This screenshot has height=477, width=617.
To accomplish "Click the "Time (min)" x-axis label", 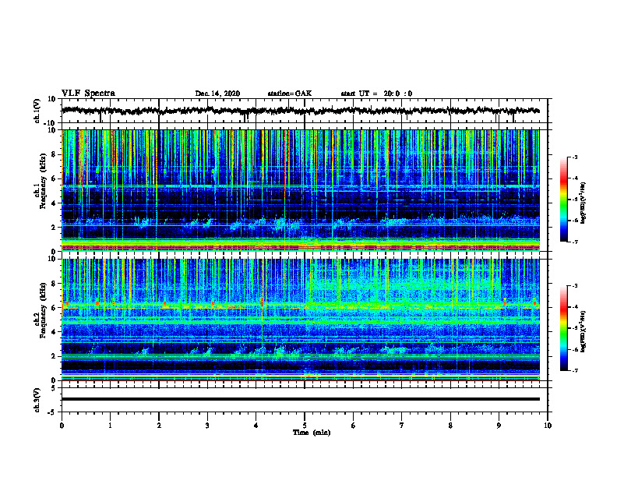I will [312, 433].
